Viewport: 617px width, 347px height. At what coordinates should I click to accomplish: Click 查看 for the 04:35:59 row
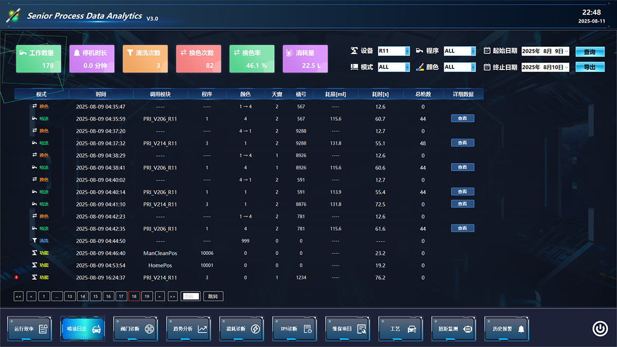(x=462, y=118)
